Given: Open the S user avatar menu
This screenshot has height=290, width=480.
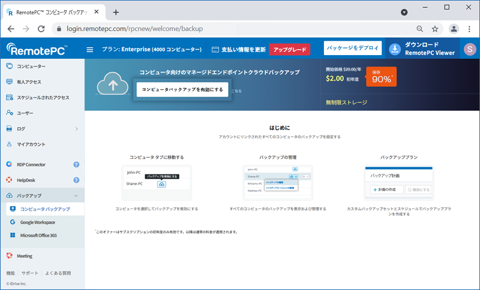Looking at the screenshot, I should 470,49.
